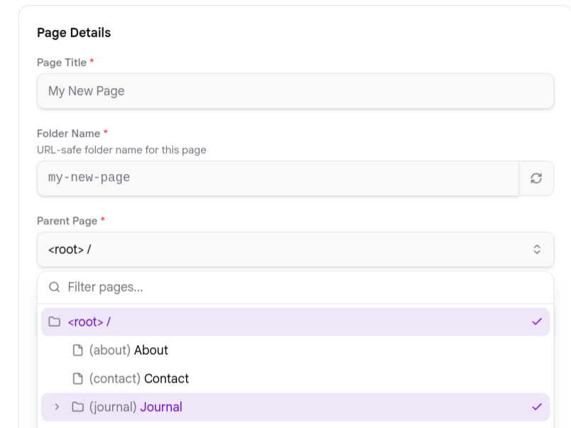Click the up-down chevron in Parent Page
The width and height of the screenshot is (571, 428).
click(x=537, y=249)
